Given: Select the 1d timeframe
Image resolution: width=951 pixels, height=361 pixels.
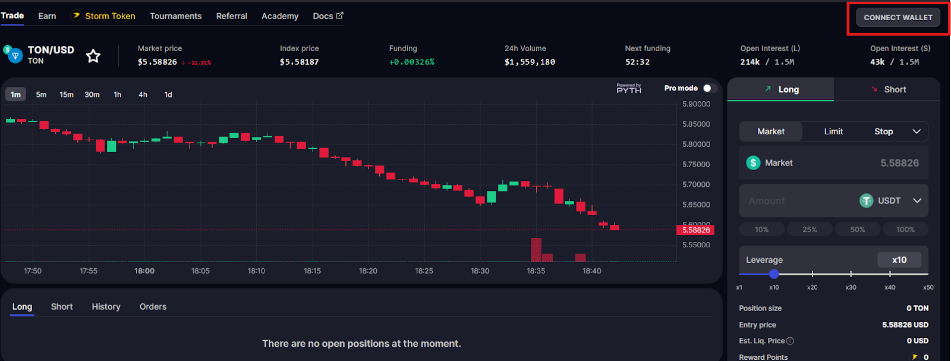Looking at the screenshot, I should point(168,95).
